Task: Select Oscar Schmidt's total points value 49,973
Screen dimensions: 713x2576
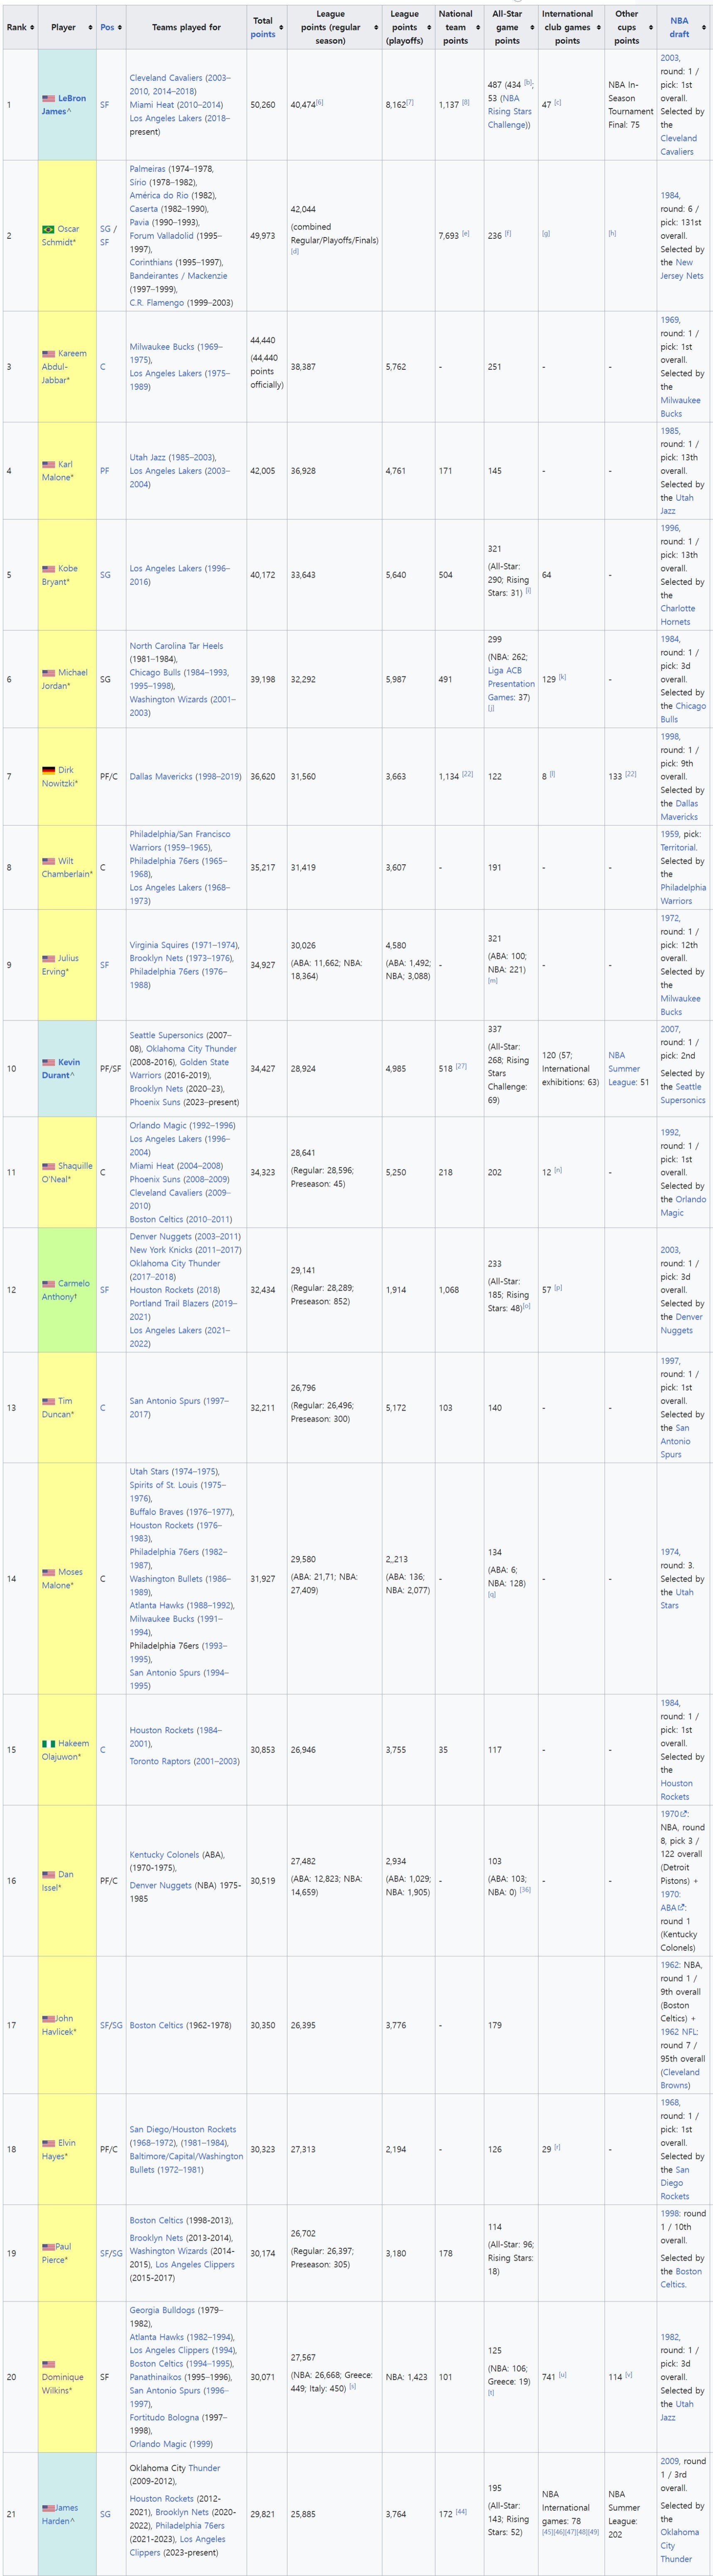Action: tap(263, 235)
